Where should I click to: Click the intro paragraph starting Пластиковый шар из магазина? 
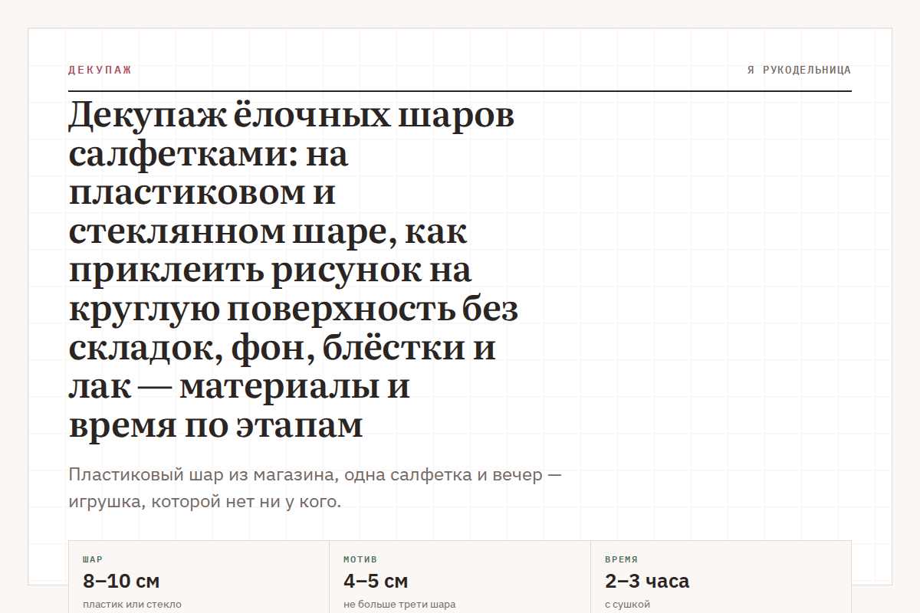[x=315, y=488]
